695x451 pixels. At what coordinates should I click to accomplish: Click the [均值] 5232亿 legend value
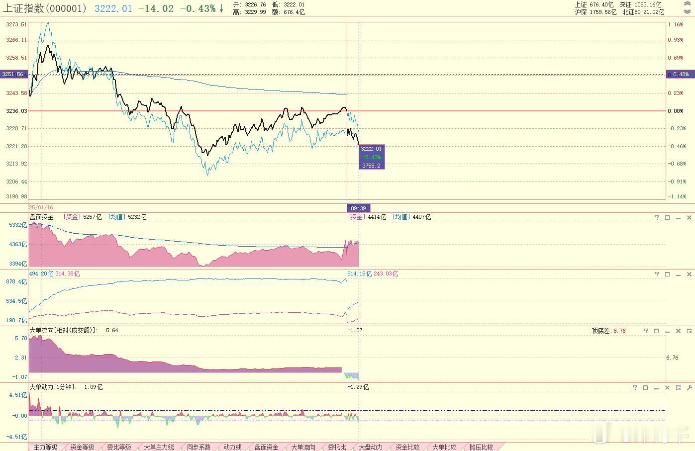tap(127, 217)
